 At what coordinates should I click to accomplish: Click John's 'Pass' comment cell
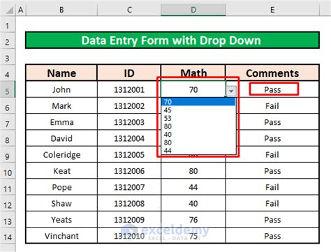point(272,89)
